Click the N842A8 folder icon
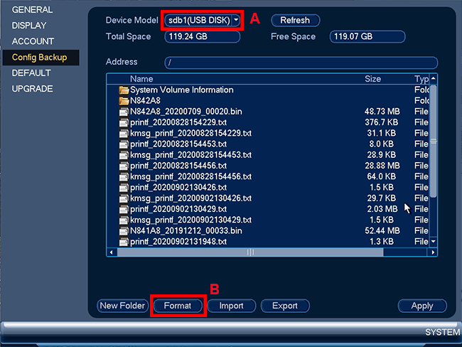462x347 pixels. pyautogui.click(x=124, y=101)
